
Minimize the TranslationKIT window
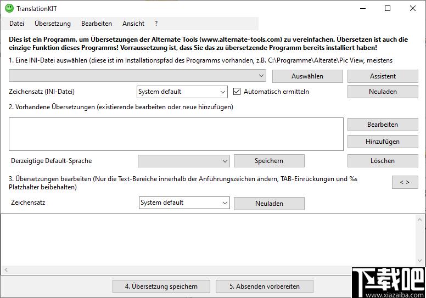(x=363, y=8)
